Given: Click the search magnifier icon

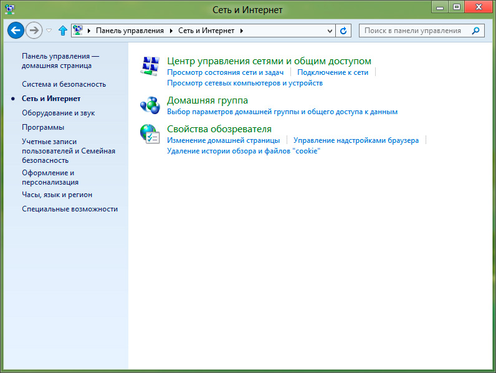Looking at the screenshot, I should pyautogui.click(x=476, y=31).
